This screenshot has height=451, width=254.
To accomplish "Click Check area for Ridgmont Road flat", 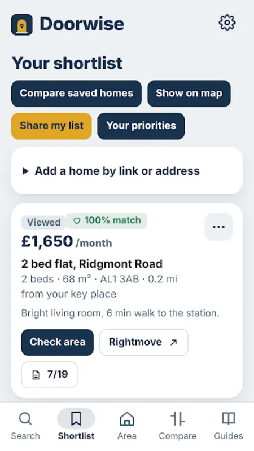I will point(58,342).
